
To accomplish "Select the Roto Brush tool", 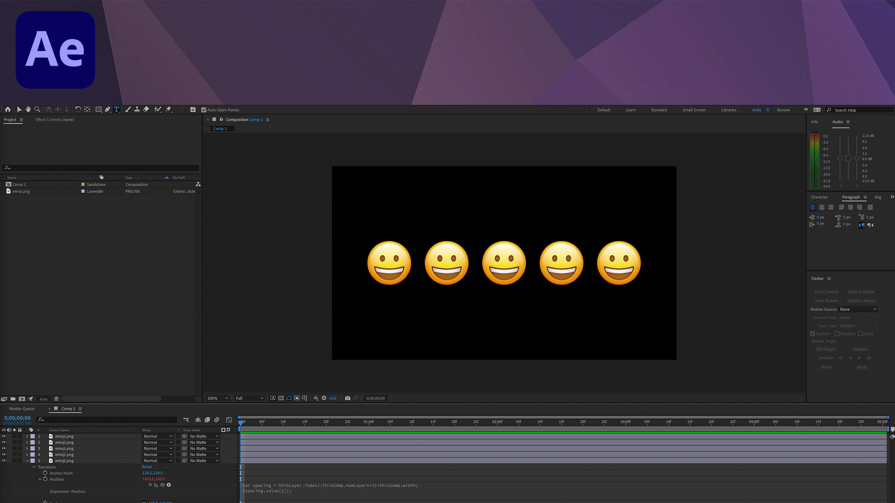I will coord(158,109).
